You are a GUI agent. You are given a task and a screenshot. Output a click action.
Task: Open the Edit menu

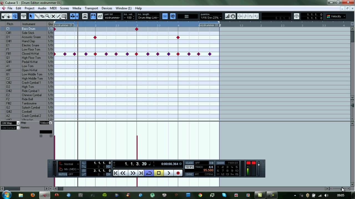tap(18, 8)
